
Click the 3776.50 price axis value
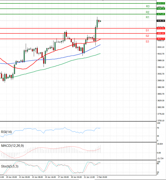click(x=161, y=114)
